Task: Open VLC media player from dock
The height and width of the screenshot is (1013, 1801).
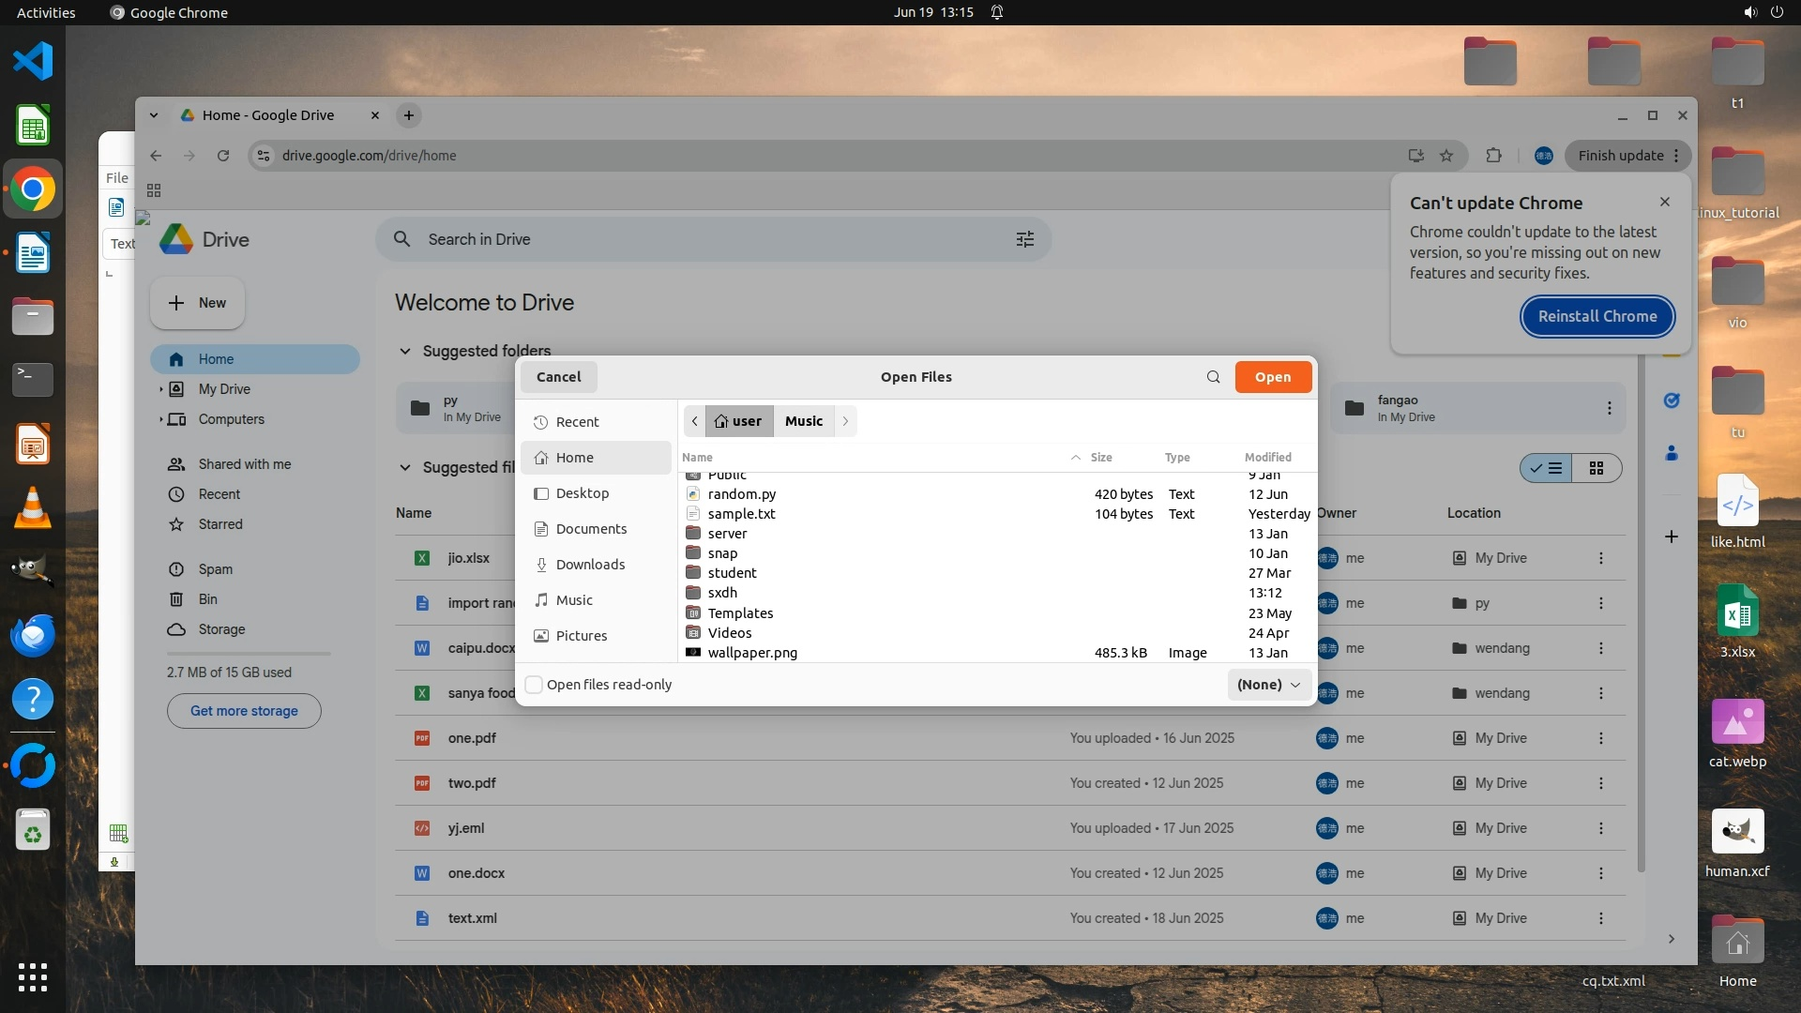Action: pyautogui.click(x=32, y=508)
